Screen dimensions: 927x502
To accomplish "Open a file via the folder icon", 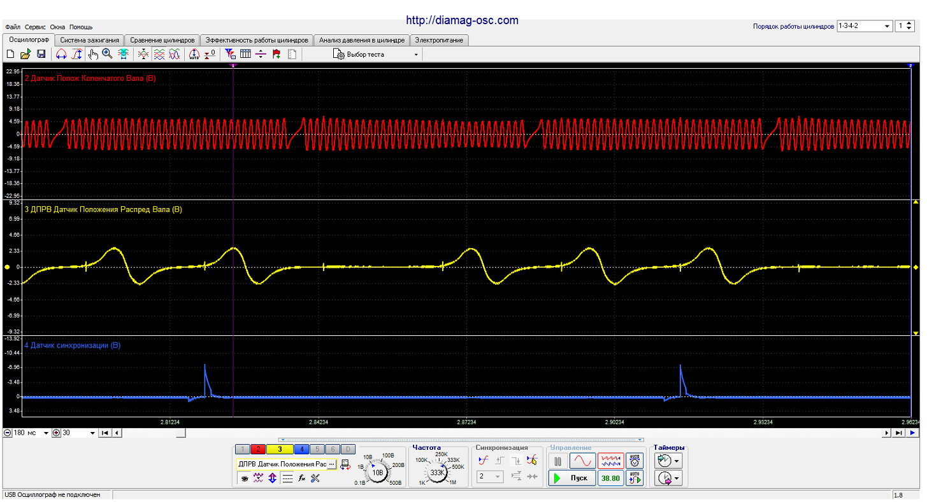I will pyautogui.click(x=25, y=55).
